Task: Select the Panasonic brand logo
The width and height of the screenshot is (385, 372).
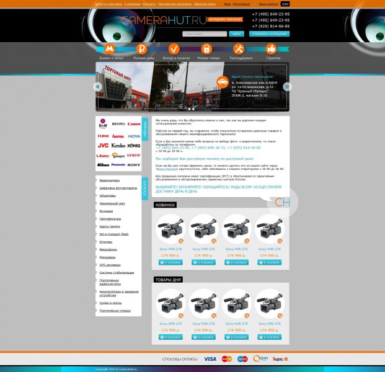Action: coord(118,164)
